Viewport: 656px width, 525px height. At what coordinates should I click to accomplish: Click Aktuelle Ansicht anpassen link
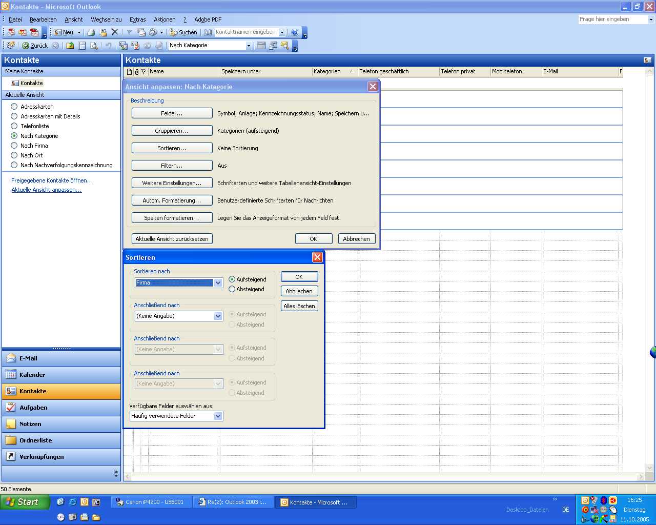(x=47, y=190)
